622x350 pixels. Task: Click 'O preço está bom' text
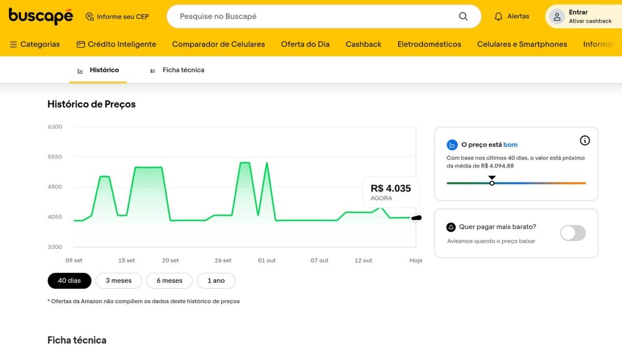click(x=489, y=145)
